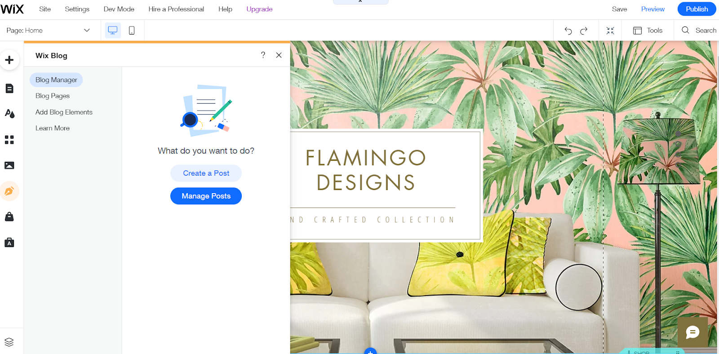The image size is (719, 354).
Task: Open the Media image sidebar icon
Action: 9,165
